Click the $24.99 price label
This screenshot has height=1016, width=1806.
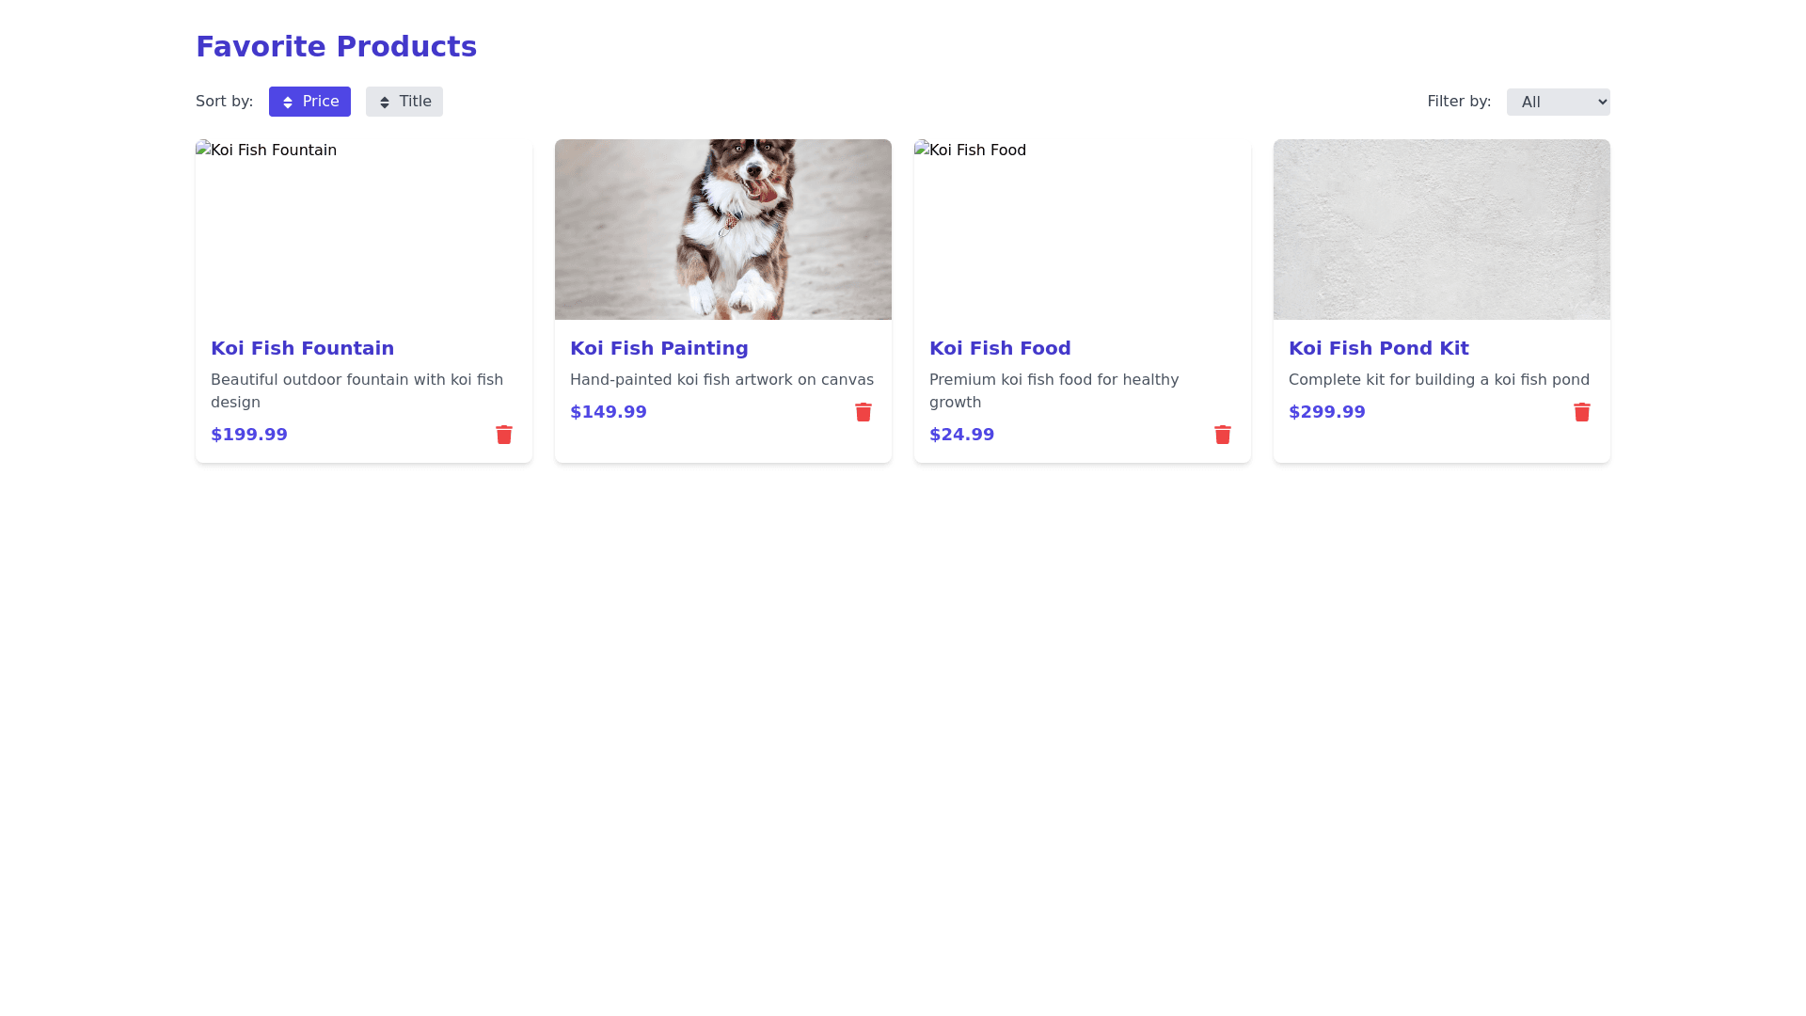(961, 435)
